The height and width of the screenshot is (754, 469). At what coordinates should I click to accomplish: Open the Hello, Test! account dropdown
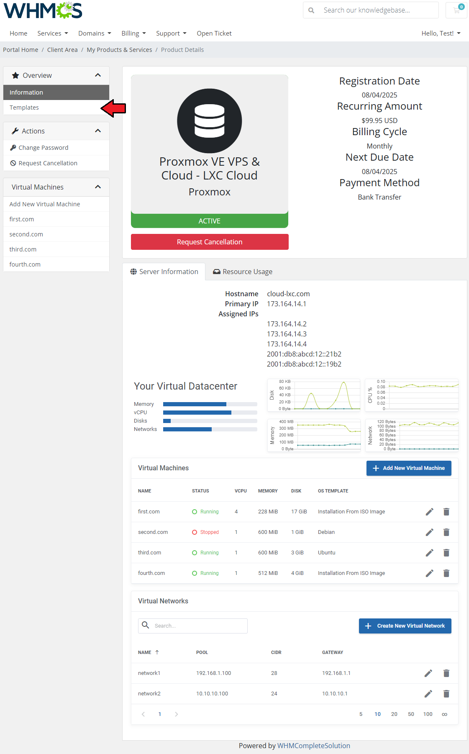pyautogui.click(x=441, y=33)
